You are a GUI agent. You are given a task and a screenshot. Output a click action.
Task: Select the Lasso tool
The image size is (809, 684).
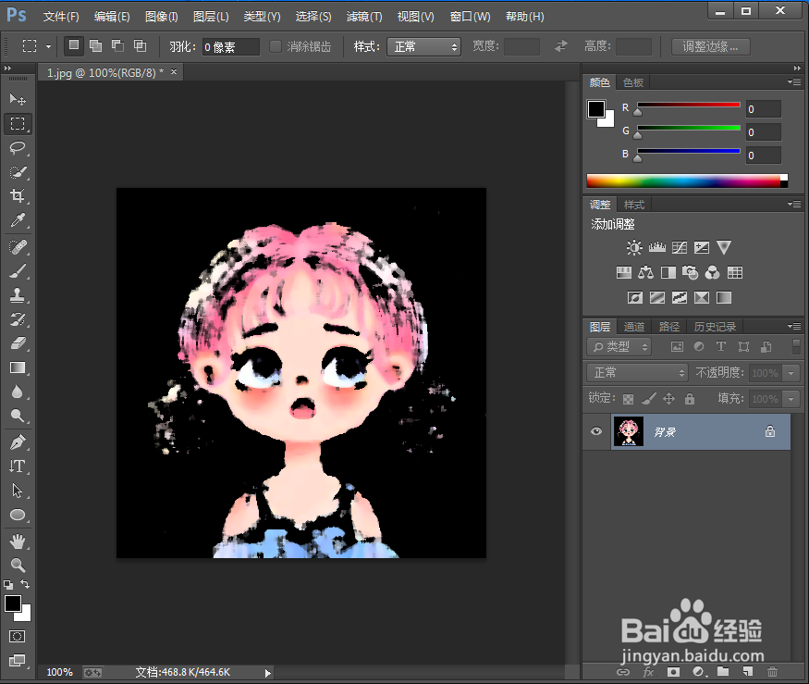coord(18,148)
